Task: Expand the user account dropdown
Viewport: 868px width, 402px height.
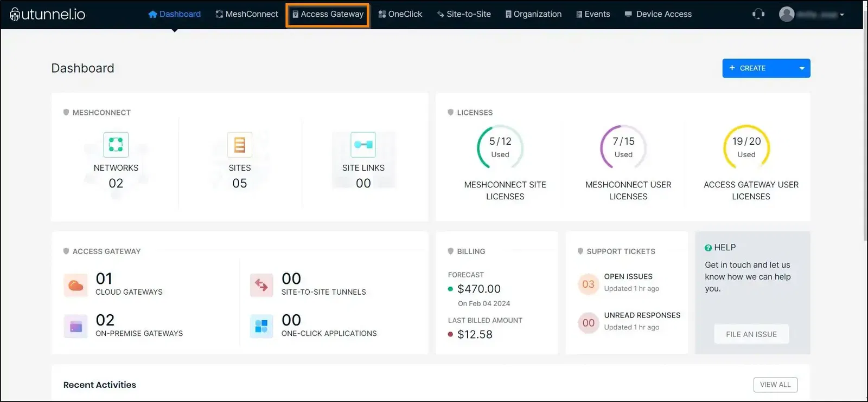Action: [842, 15]
